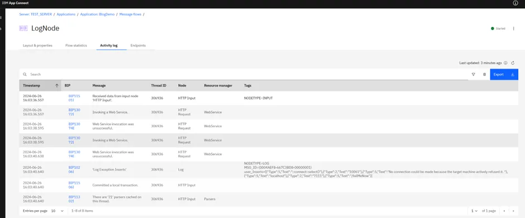Viewport: 525px width, 218px height.
Task: Click the LogNode page title
Action: click(45, 29)
